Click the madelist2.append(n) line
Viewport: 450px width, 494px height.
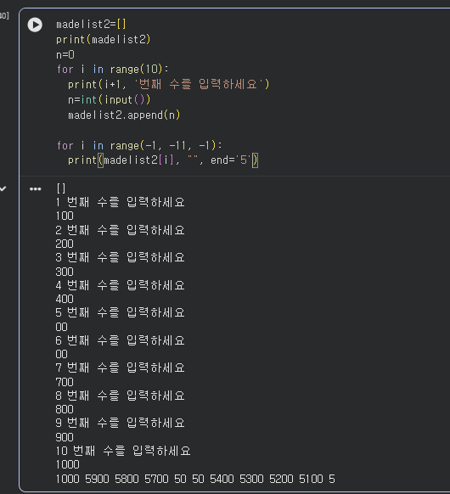coord(124,115)
